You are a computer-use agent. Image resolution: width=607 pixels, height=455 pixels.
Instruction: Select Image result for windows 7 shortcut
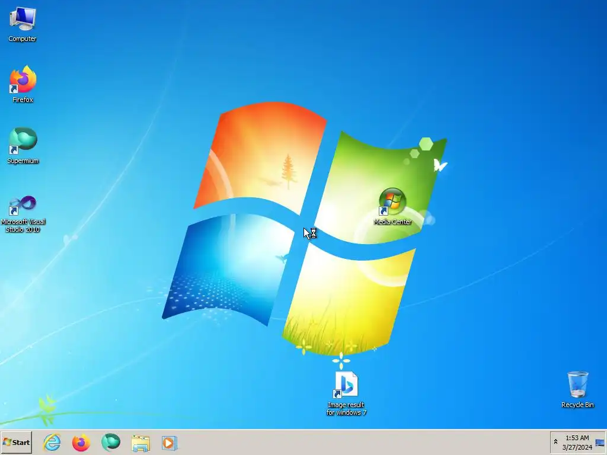[x=346, y=393]
